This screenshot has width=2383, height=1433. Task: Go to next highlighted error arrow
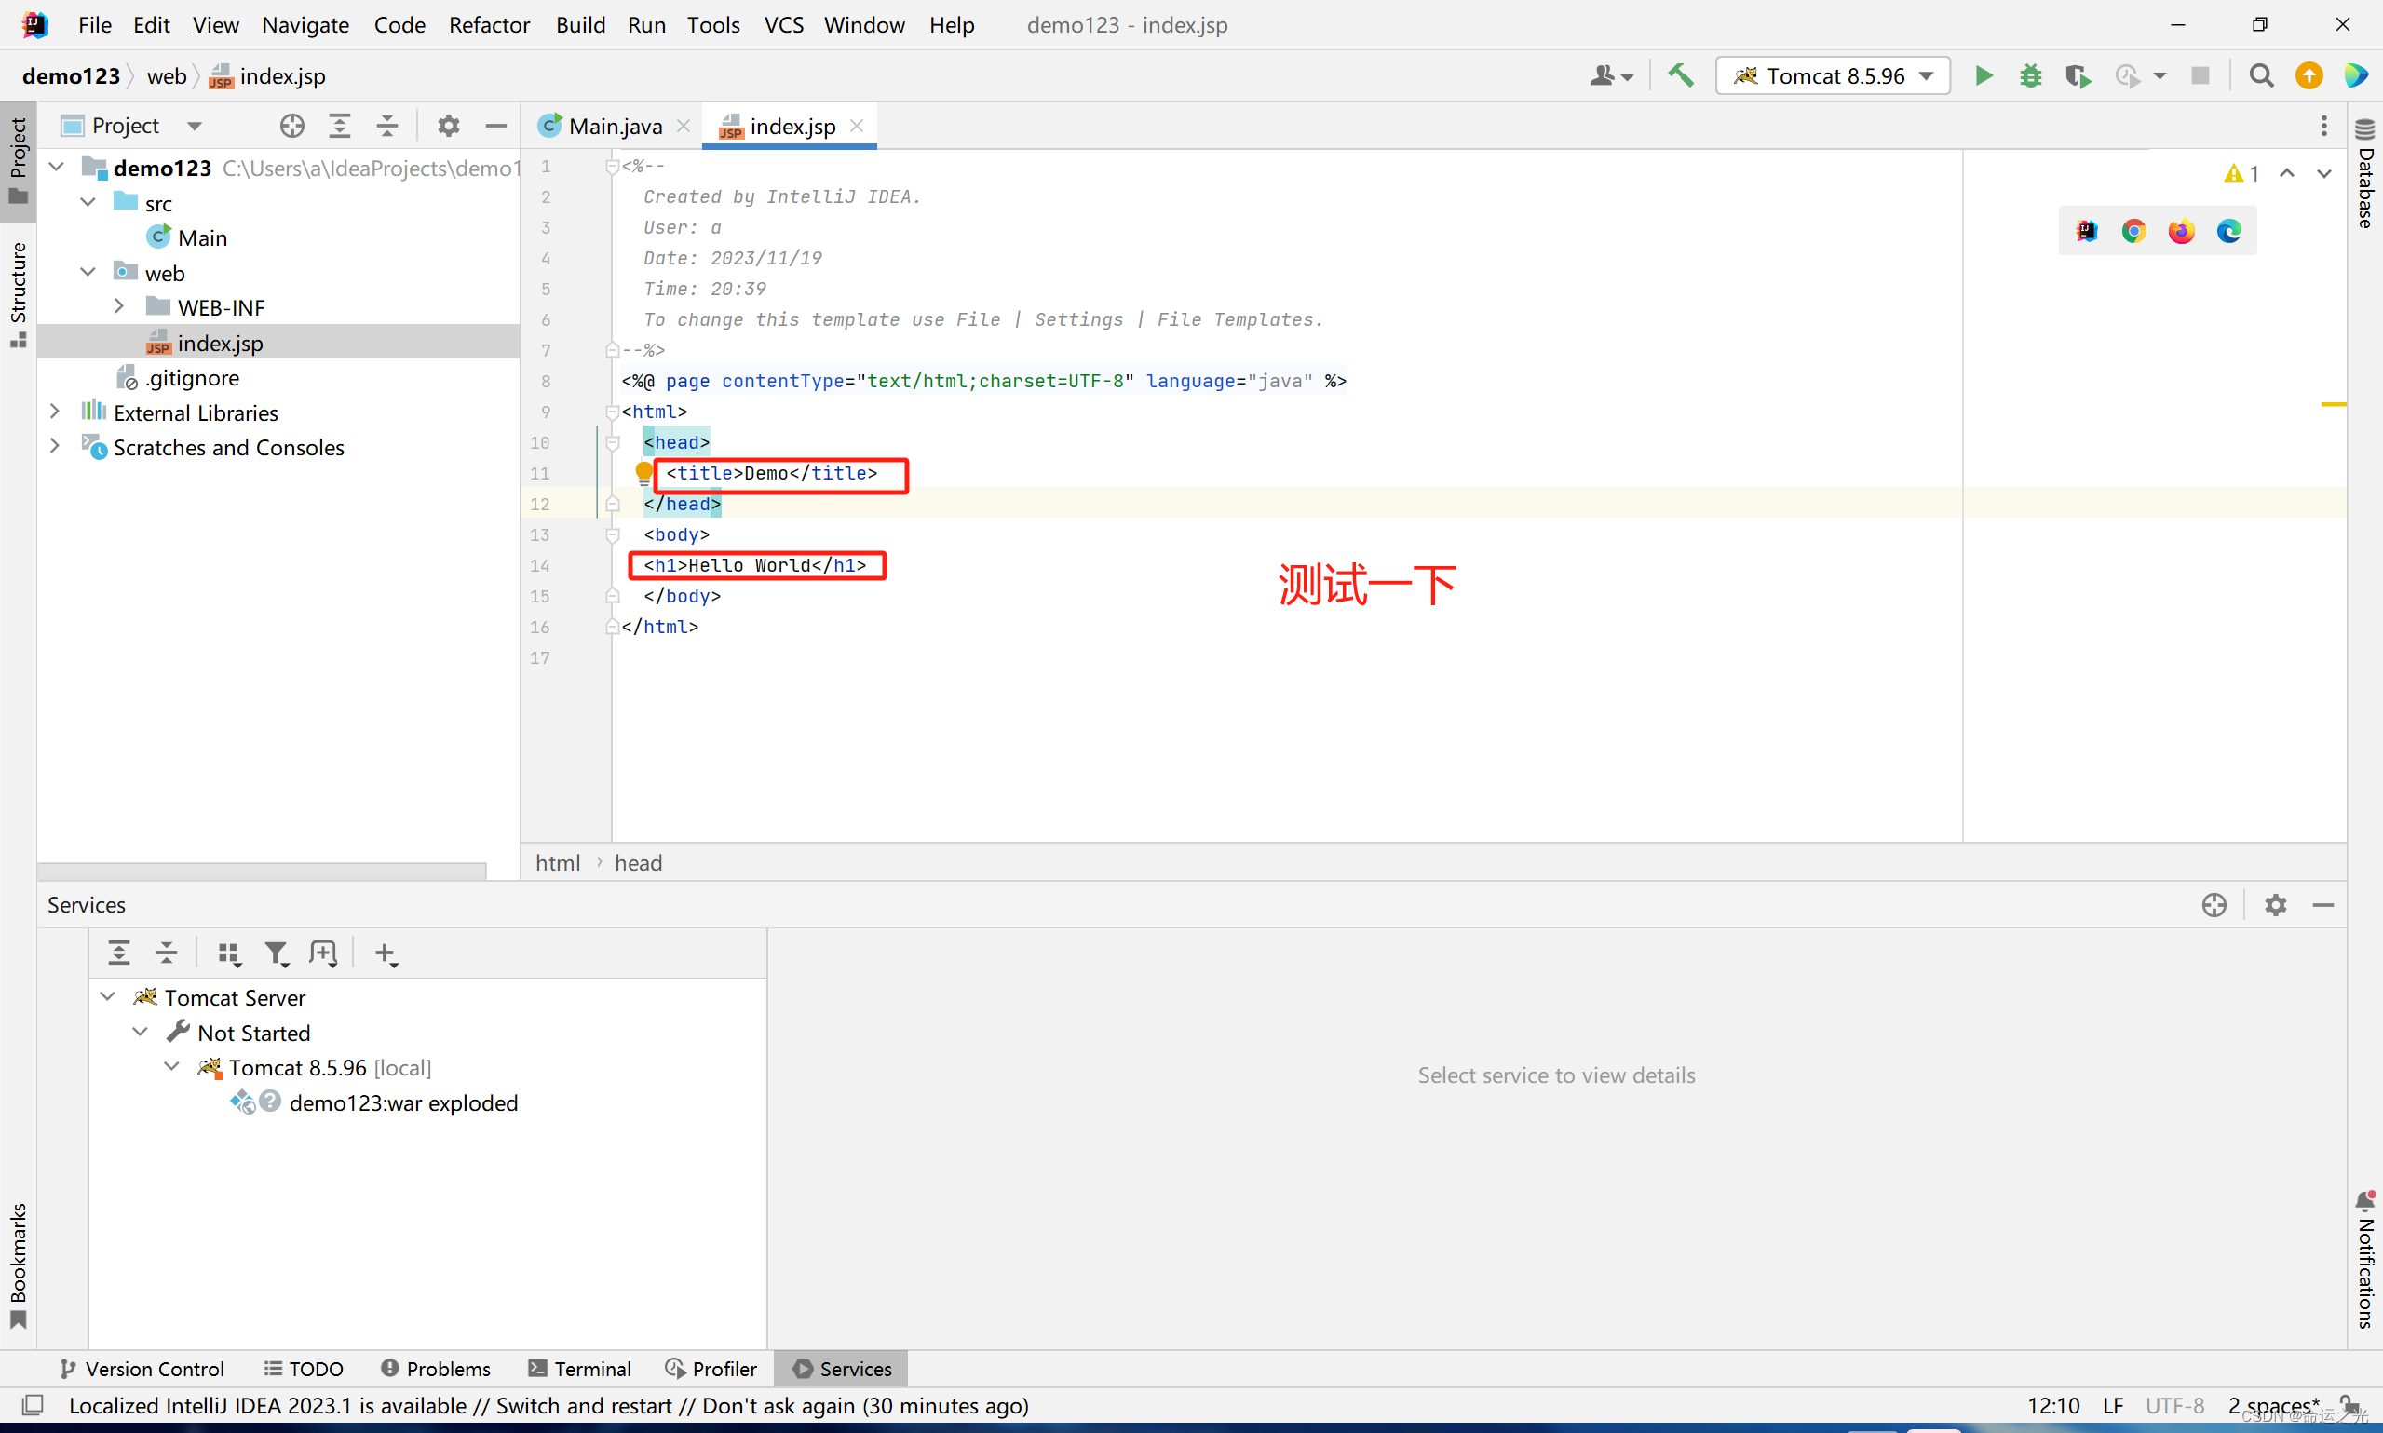tap(2323, 173)
